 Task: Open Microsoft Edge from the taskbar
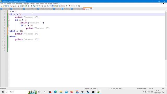pyautogui.click(x=55, y=92)
